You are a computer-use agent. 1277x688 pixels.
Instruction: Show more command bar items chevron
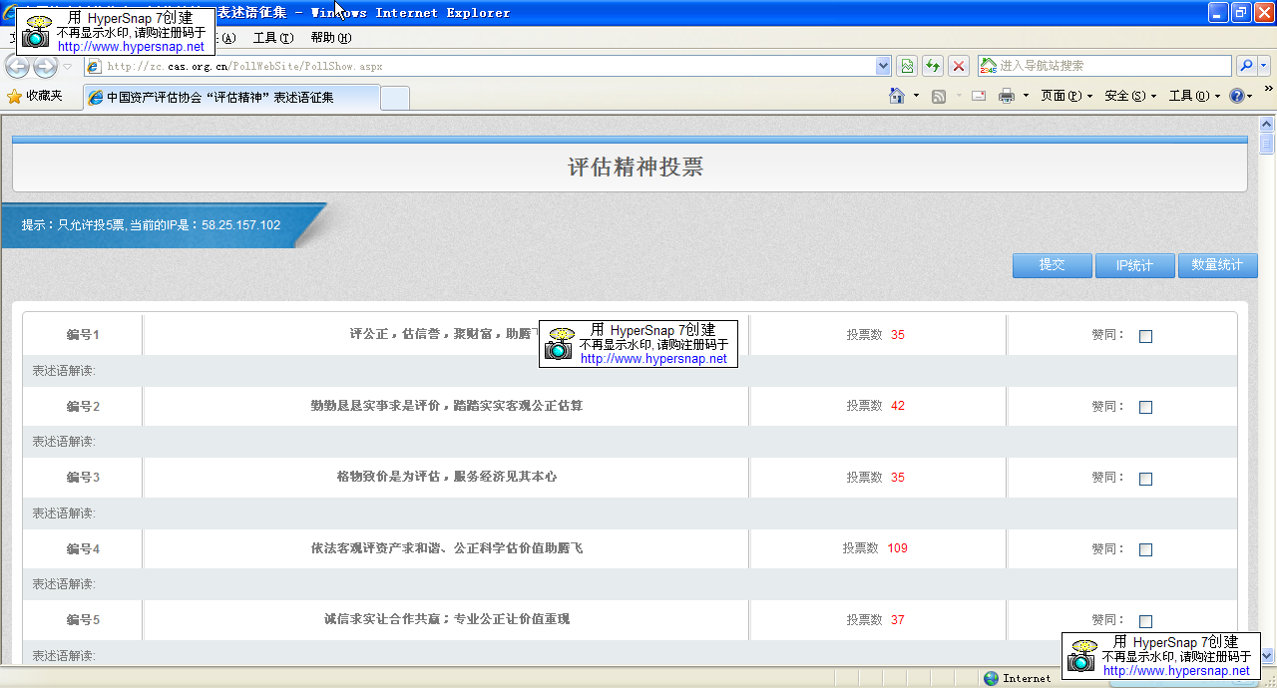[1268, 89]
